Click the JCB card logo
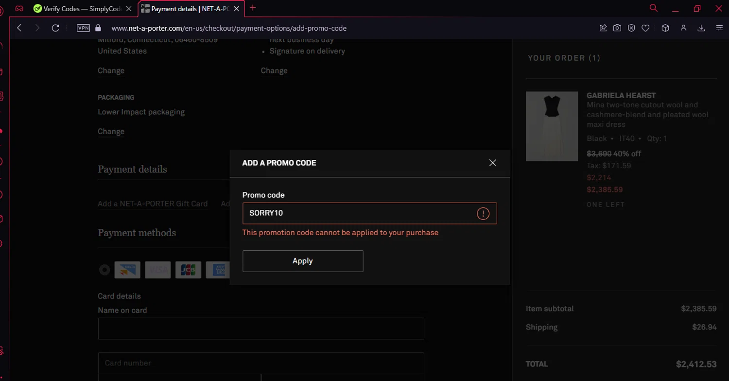 click(x=188, y=270)
